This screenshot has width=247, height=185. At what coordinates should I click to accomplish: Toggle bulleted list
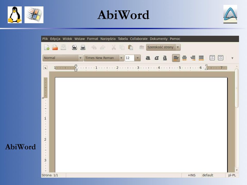[x=220, y=58]
